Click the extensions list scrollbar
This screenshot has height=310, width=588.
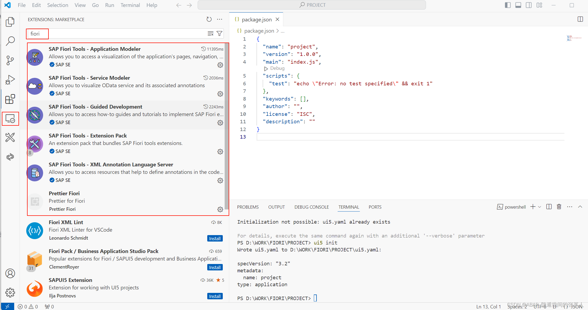(227, 126)
